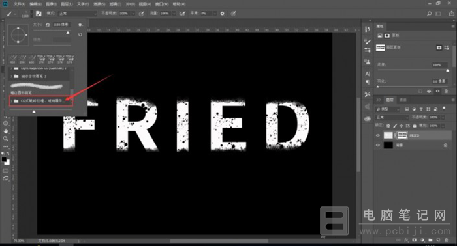Open the Properties panel menu
Image resolution: width=457 pixels, height=246 pixels.
click(453, 26)
